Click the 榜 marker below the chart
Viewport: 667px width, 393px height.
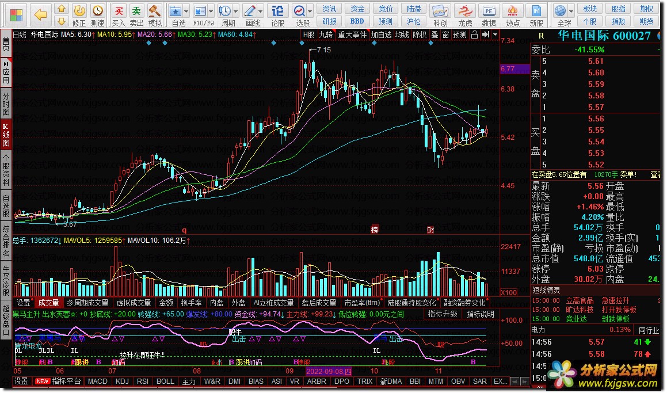click(375, 230)
